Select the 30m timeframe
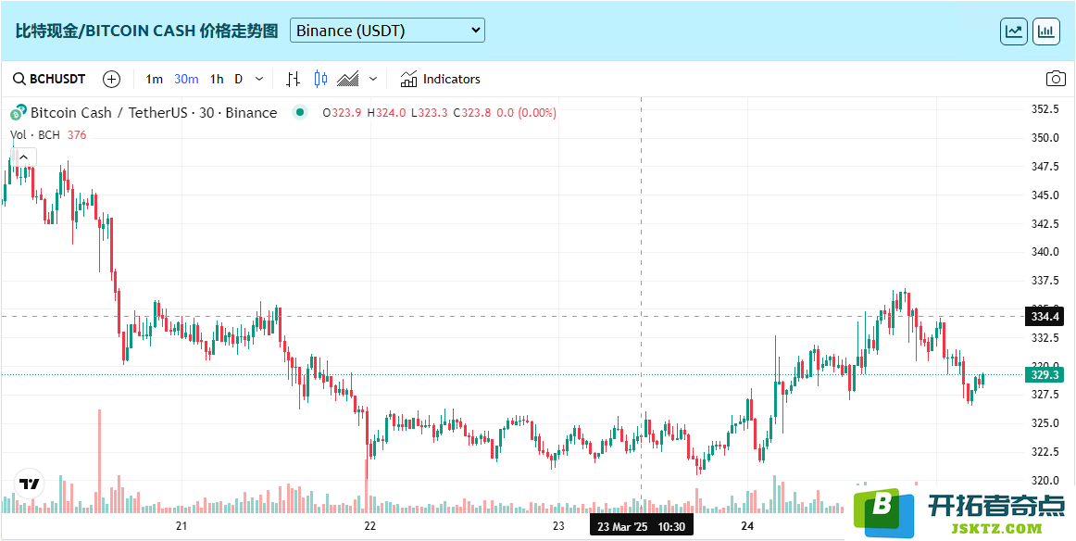This screenshot has height=541, width=1076. tap(186, 79)
